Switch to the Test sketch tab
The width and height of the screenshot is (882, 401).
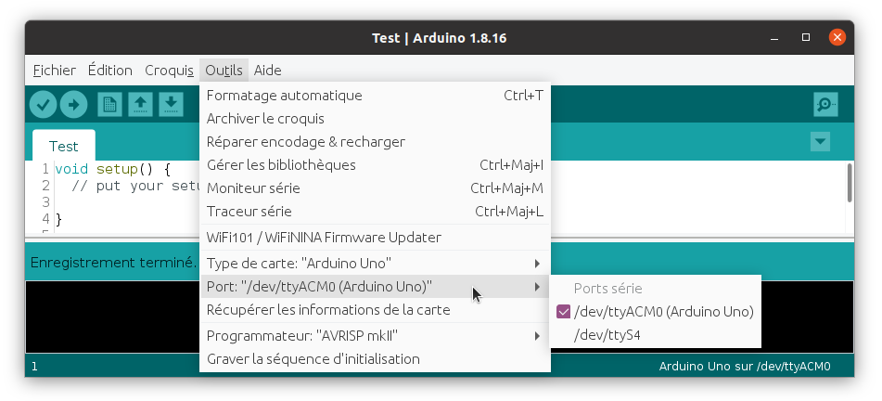[64, 147]
